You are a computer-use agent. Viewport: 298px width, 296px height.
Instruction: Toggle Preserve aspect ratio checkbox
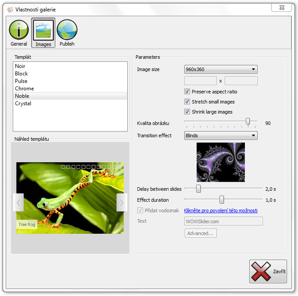click(x=187, y=92)
